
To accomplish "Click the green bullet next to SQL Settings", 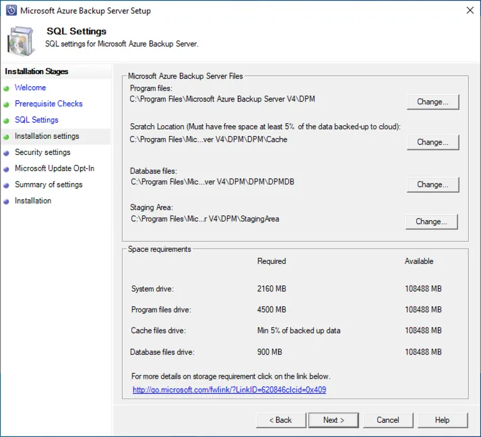I will click(x=7, y=121).
